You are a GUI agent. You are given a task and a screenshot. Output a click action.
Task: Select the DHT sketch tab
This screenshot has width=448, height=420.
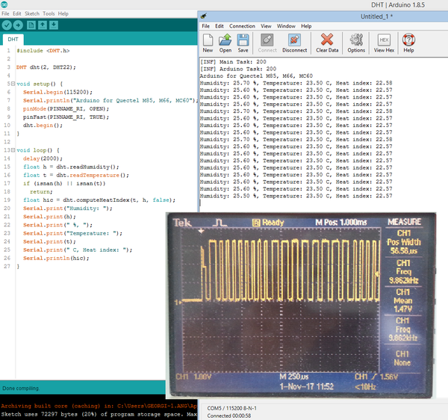coord(13,39)
